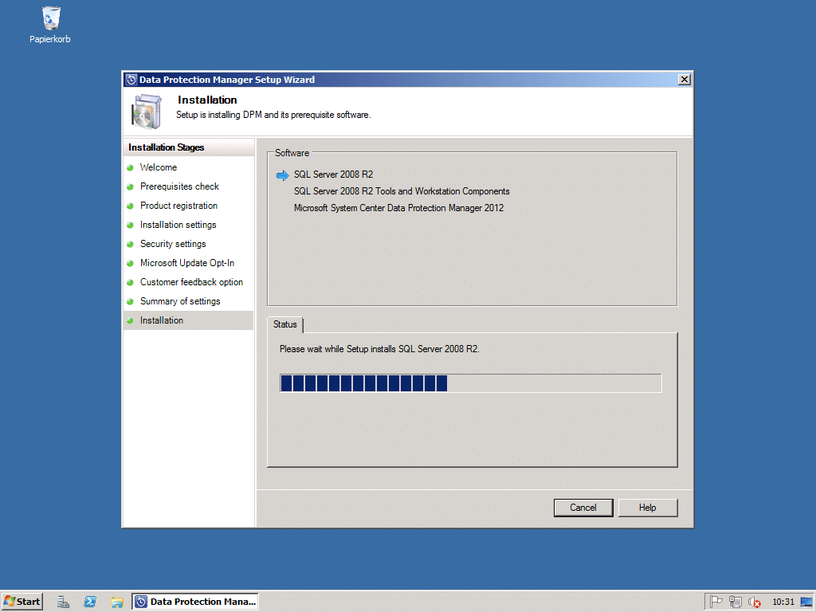This screenshot has height=612, width=816.
Task: Click 'Setup is installing DPM' description text
Action: click(273, 115)
